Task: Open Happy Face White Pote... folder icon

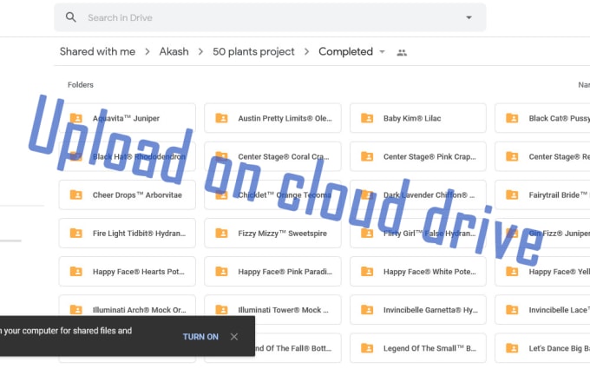Action: click(367, 272)
